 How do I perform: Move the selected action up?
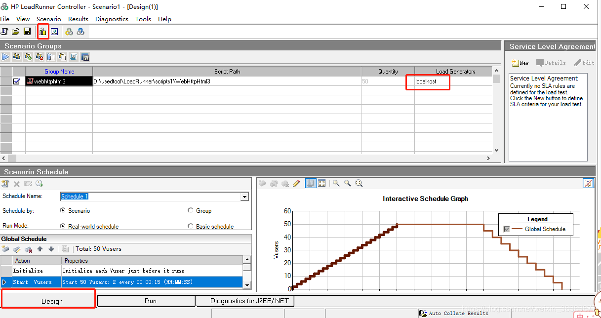click(x=40, y=249)
